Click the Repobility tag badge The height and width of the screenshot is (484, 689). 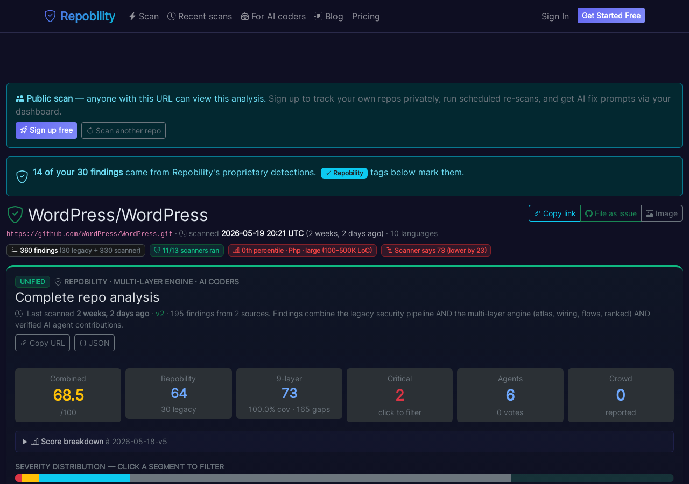(x=344, y=173)
